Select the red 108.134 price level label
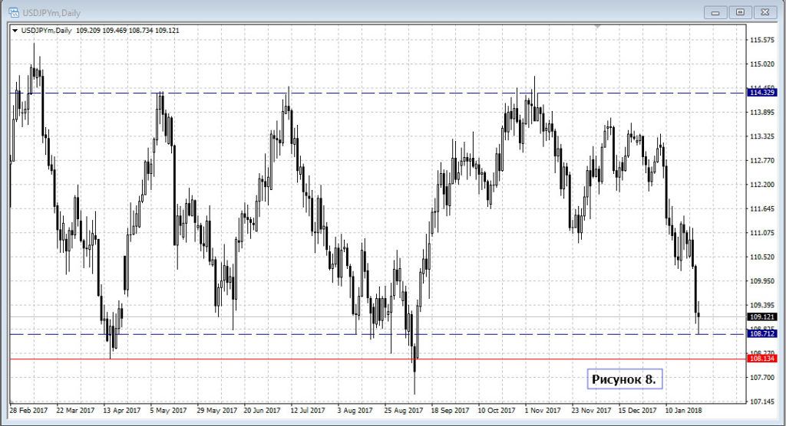The height and width of the screenshot is (426, 786). point(761,359)
